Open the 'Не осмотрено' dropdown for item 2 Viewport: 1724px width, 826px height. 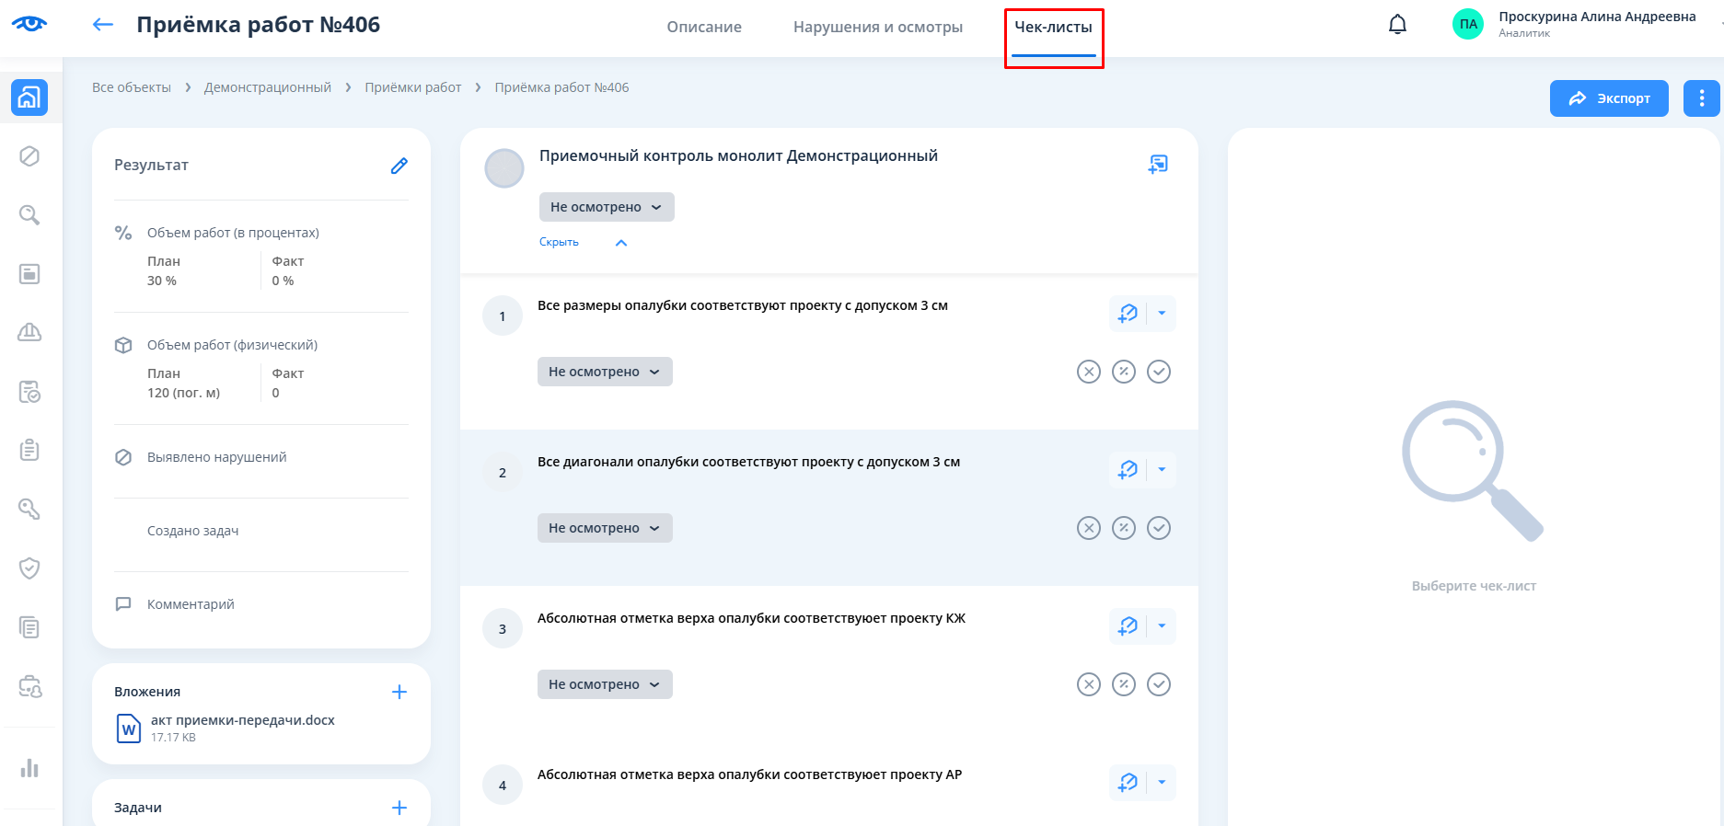click(605, 528)
